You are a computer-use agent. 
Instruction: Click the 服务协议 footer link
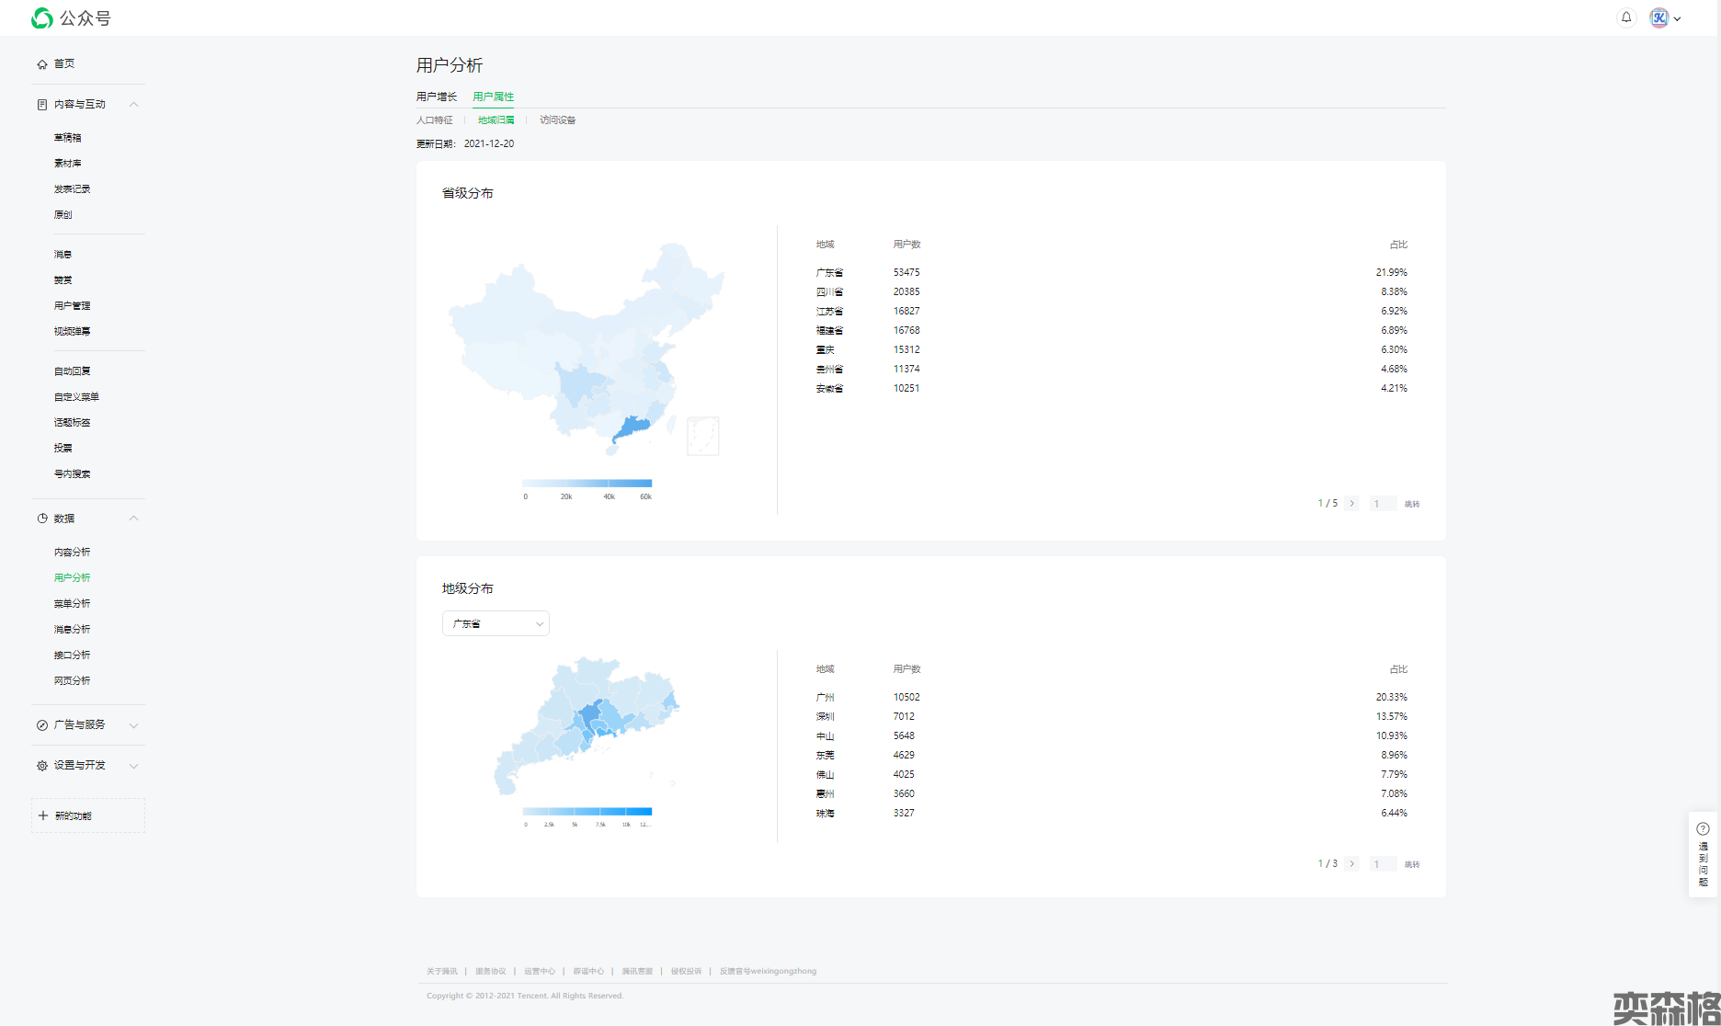(491, 971)
